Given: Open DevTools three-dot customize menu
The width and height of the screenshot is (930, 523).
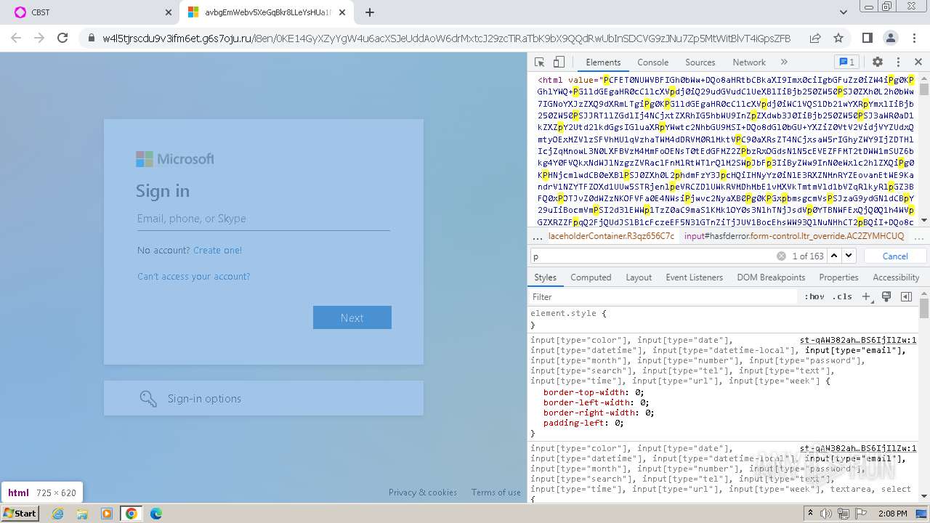Looking at the screenshot, I should [898, 62].
